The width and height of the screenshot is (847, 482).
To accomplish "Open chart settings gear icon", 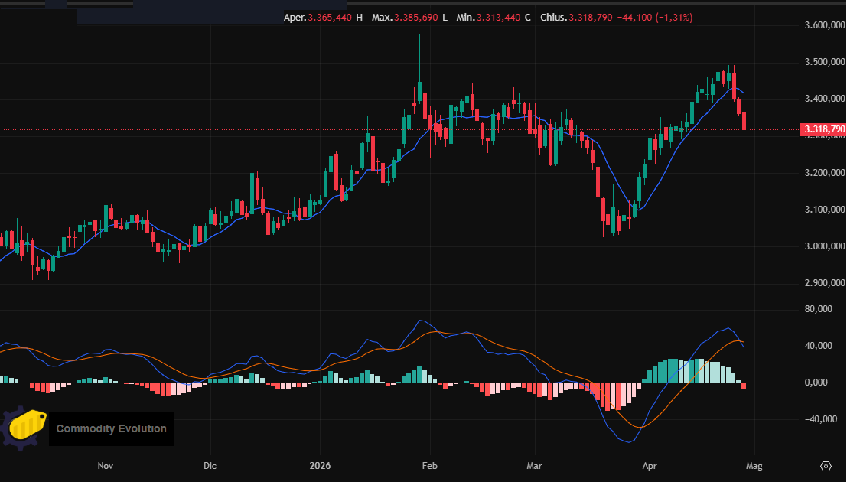I will [826, 466].
